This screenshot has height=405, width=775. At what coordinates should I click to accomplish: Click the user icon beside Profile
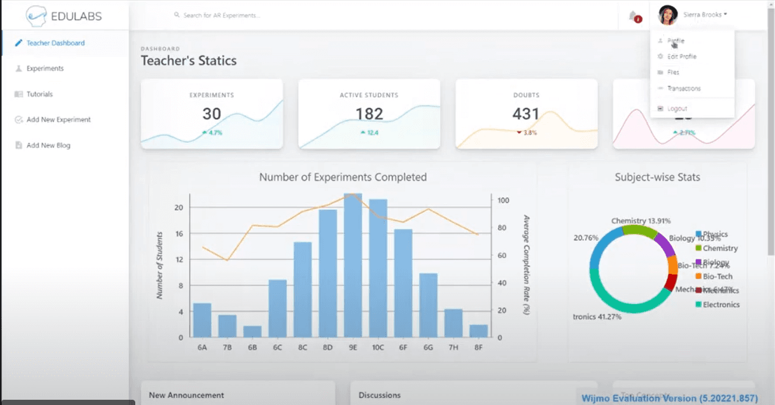click(x=660, y=41)
